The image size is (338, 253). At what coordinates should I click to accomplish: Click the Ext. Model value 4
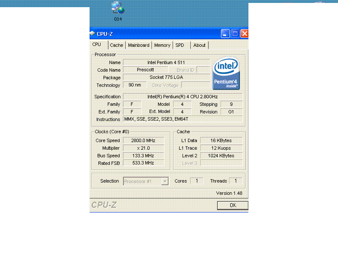tap(182, 112)
